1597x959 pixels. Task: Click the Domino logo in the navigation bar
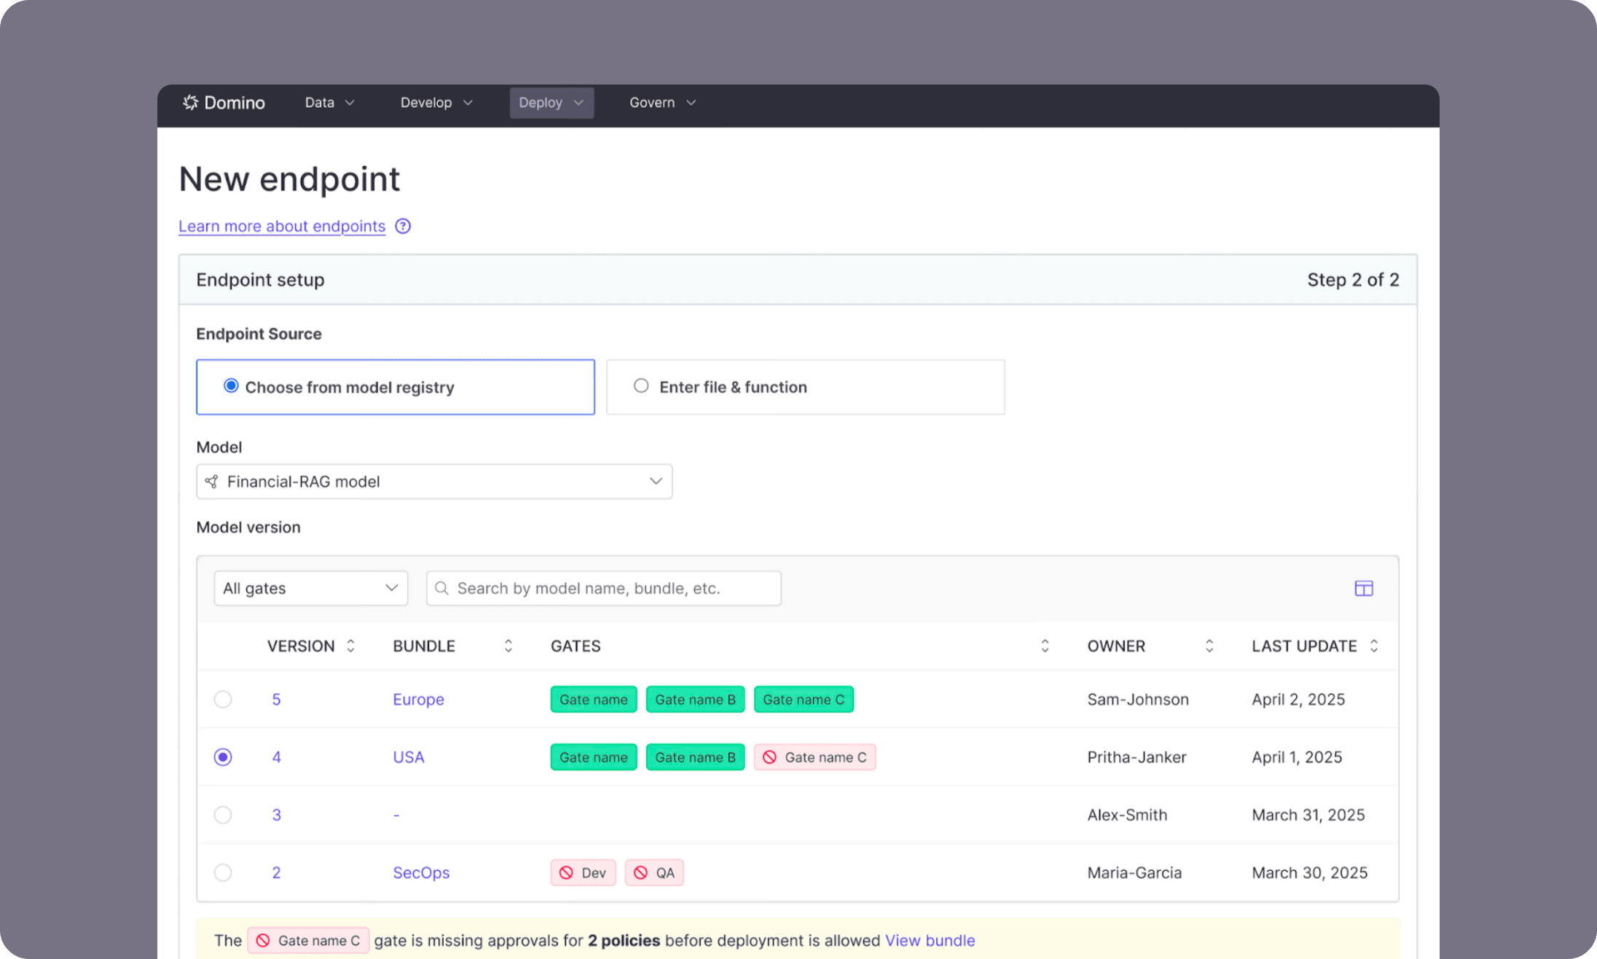pos(223,102)
